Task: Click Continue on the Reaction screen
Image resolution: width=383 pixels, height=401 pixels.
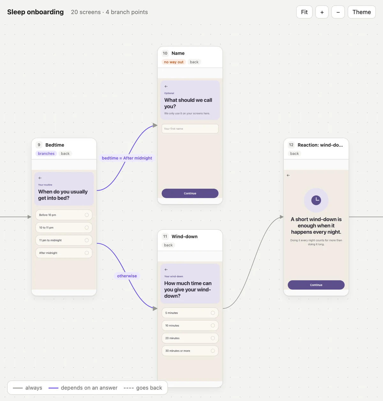Action: 316,285
